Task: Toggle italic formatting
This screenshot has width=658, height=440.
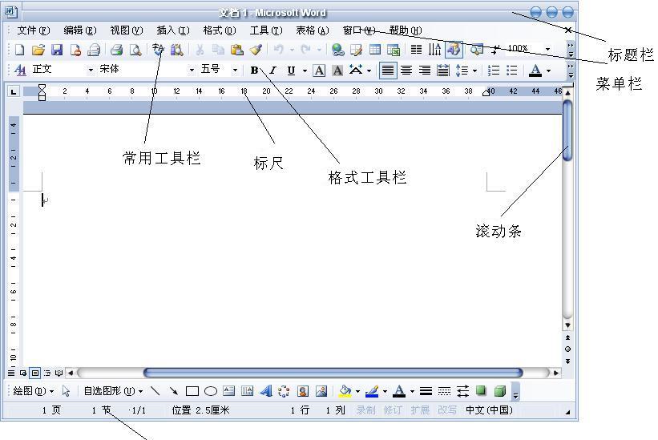Action: pyautogui.click(x=273, y=71)
